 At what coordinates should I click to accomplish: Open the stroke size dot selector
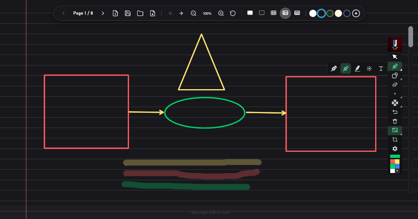click(395, 94)
